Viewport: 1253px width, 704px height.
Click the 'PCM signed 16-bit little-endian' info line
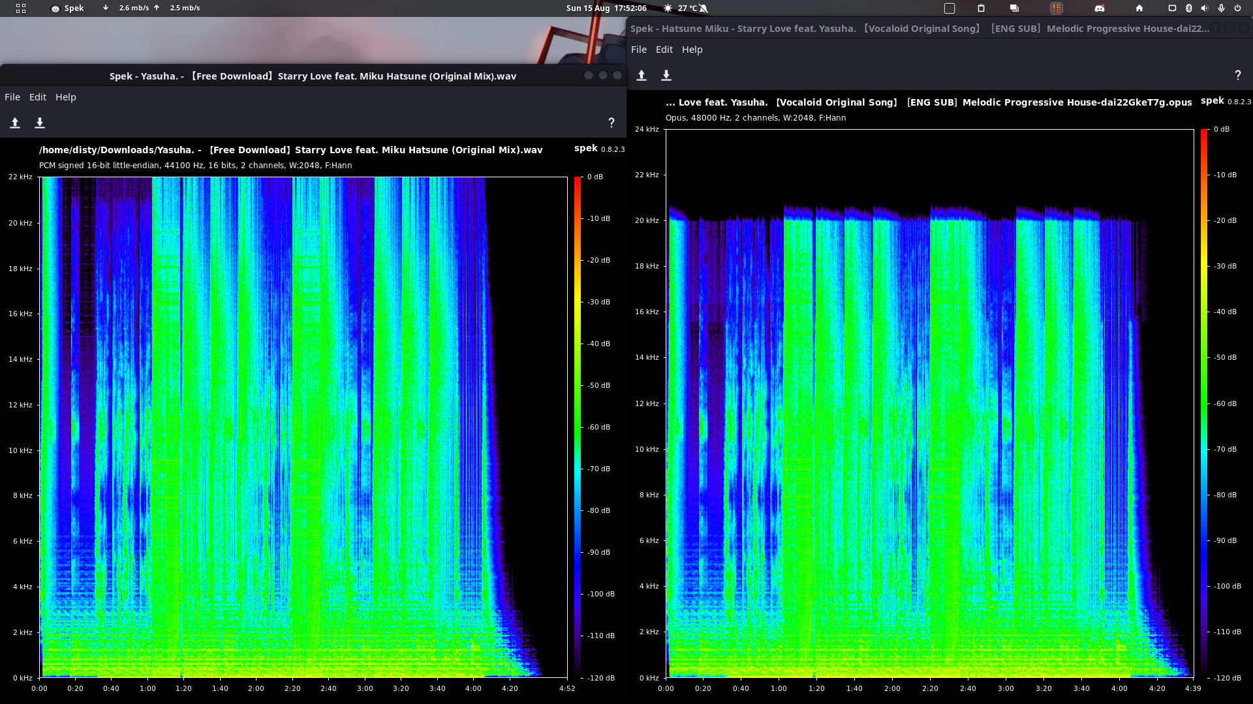(x=195, y=166)
